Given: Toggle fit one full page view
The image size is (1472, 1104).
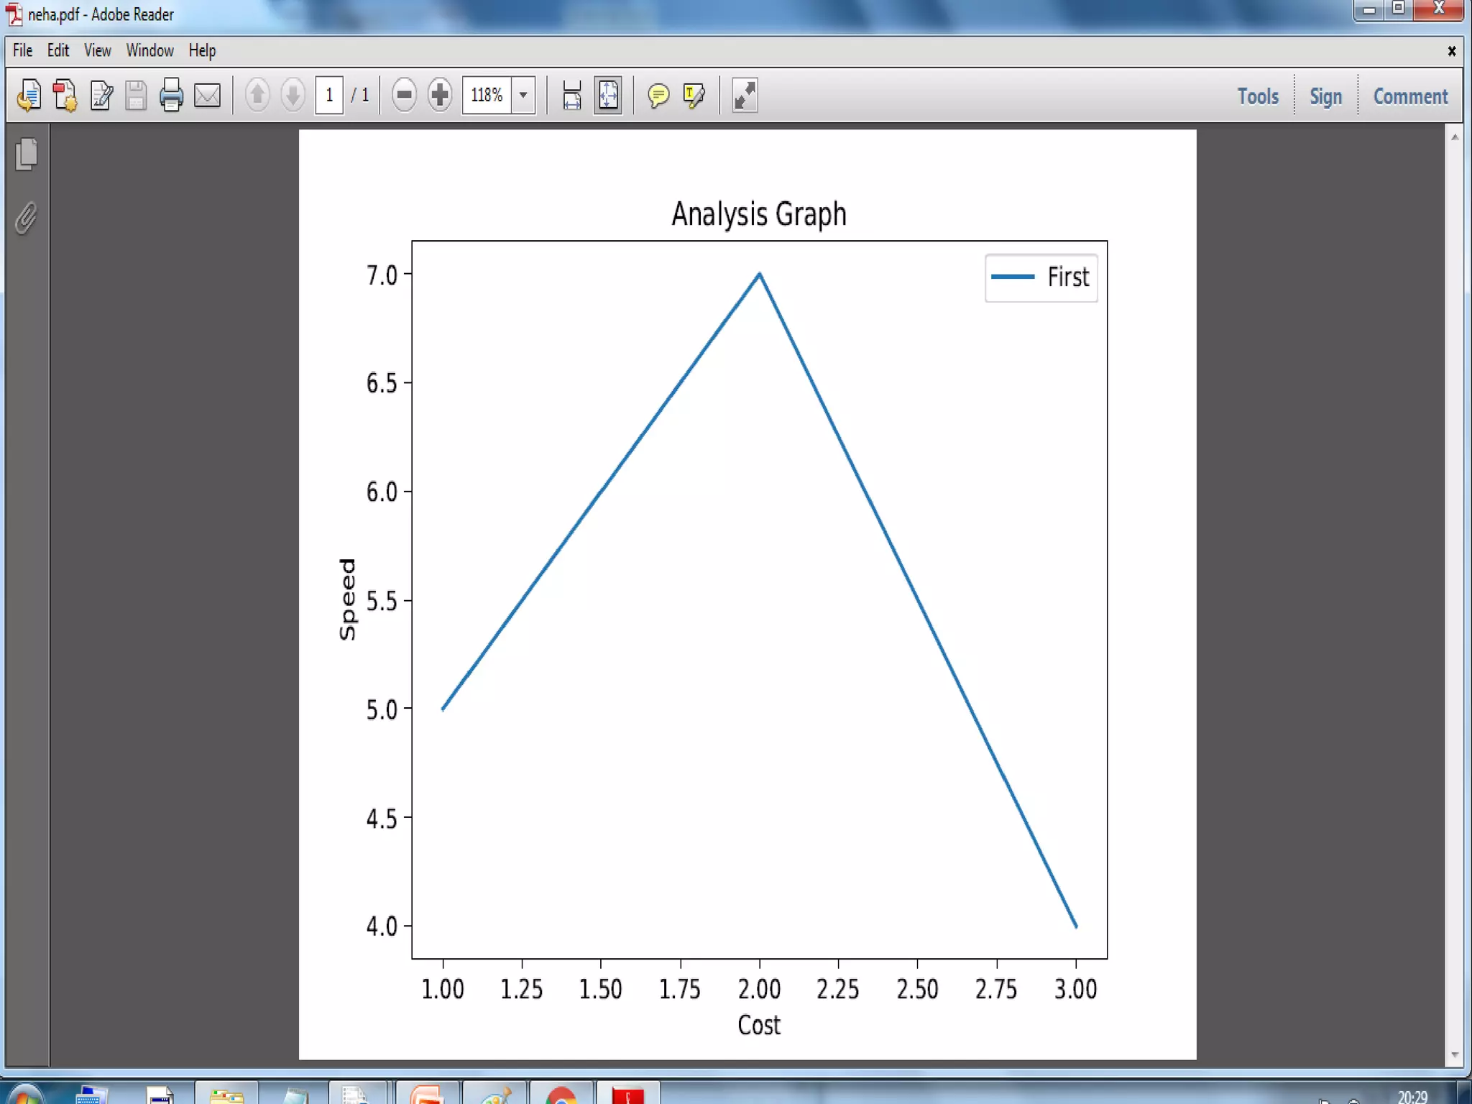Looking at the screenshot, I should point(608,95).
